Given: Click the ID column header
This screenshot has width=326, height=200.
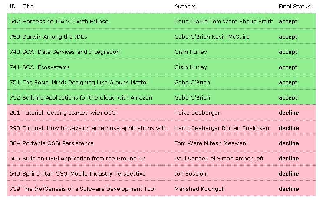Looking at the screenshot, I should [x=13, y=7].
